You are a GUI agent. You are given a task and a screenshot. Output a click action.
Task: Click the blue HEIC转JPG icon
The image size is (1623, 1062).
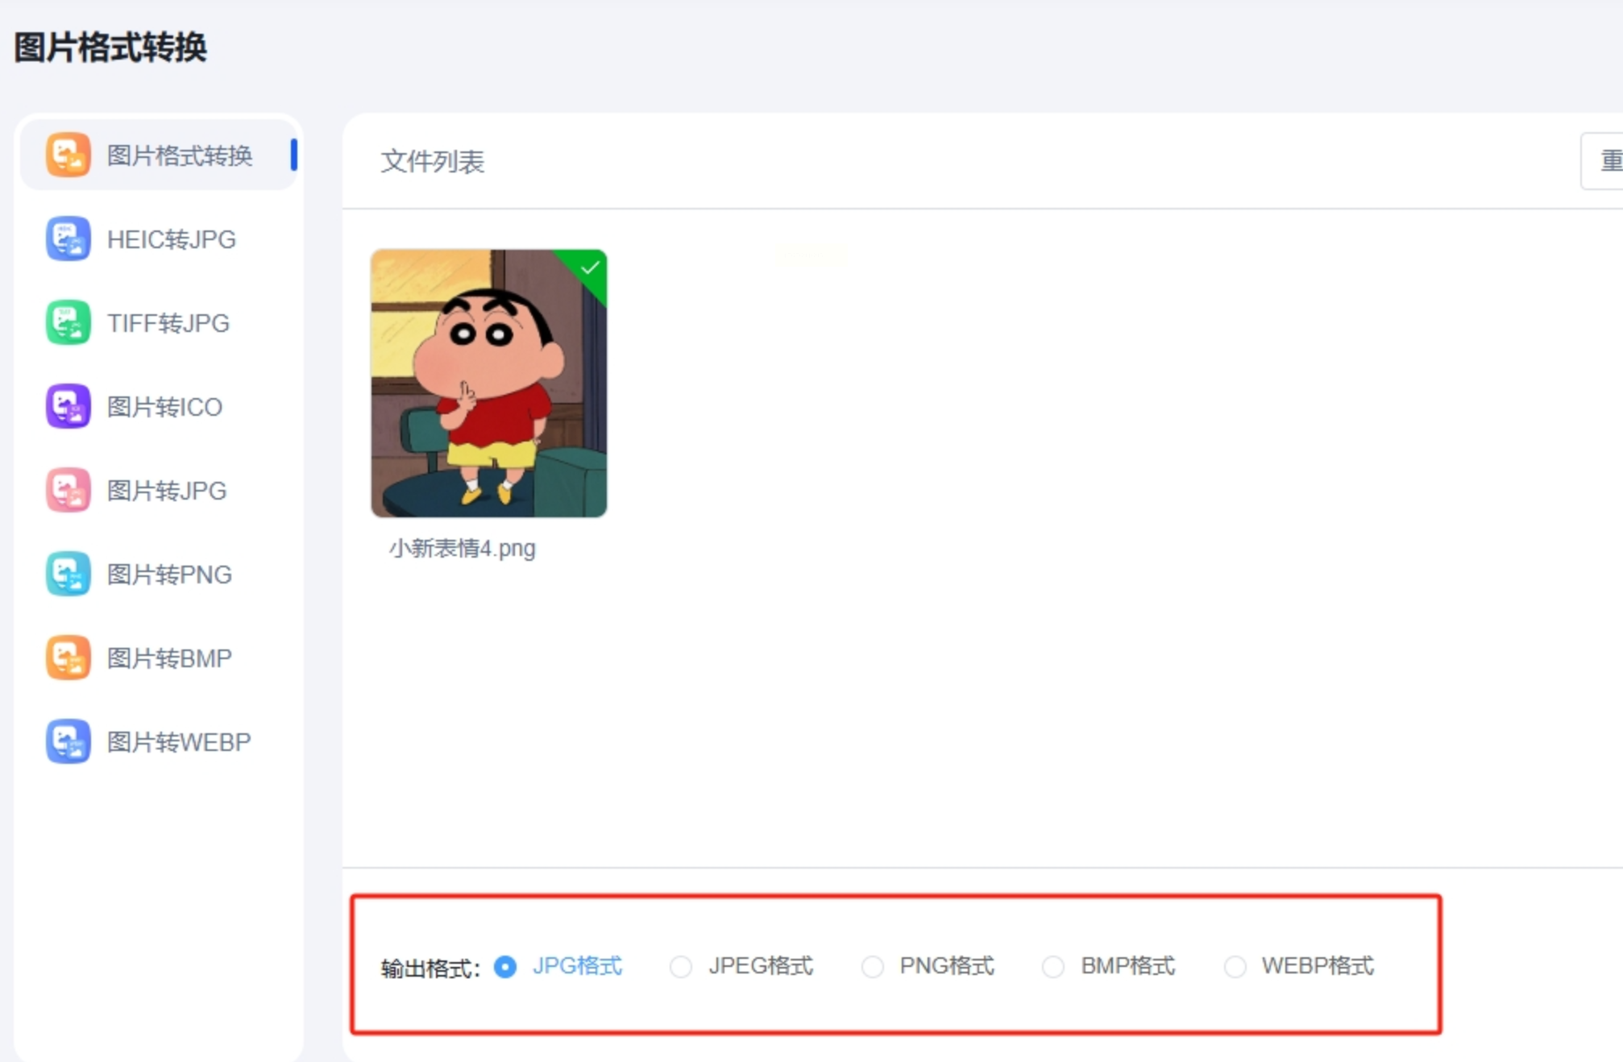point(68,239)
